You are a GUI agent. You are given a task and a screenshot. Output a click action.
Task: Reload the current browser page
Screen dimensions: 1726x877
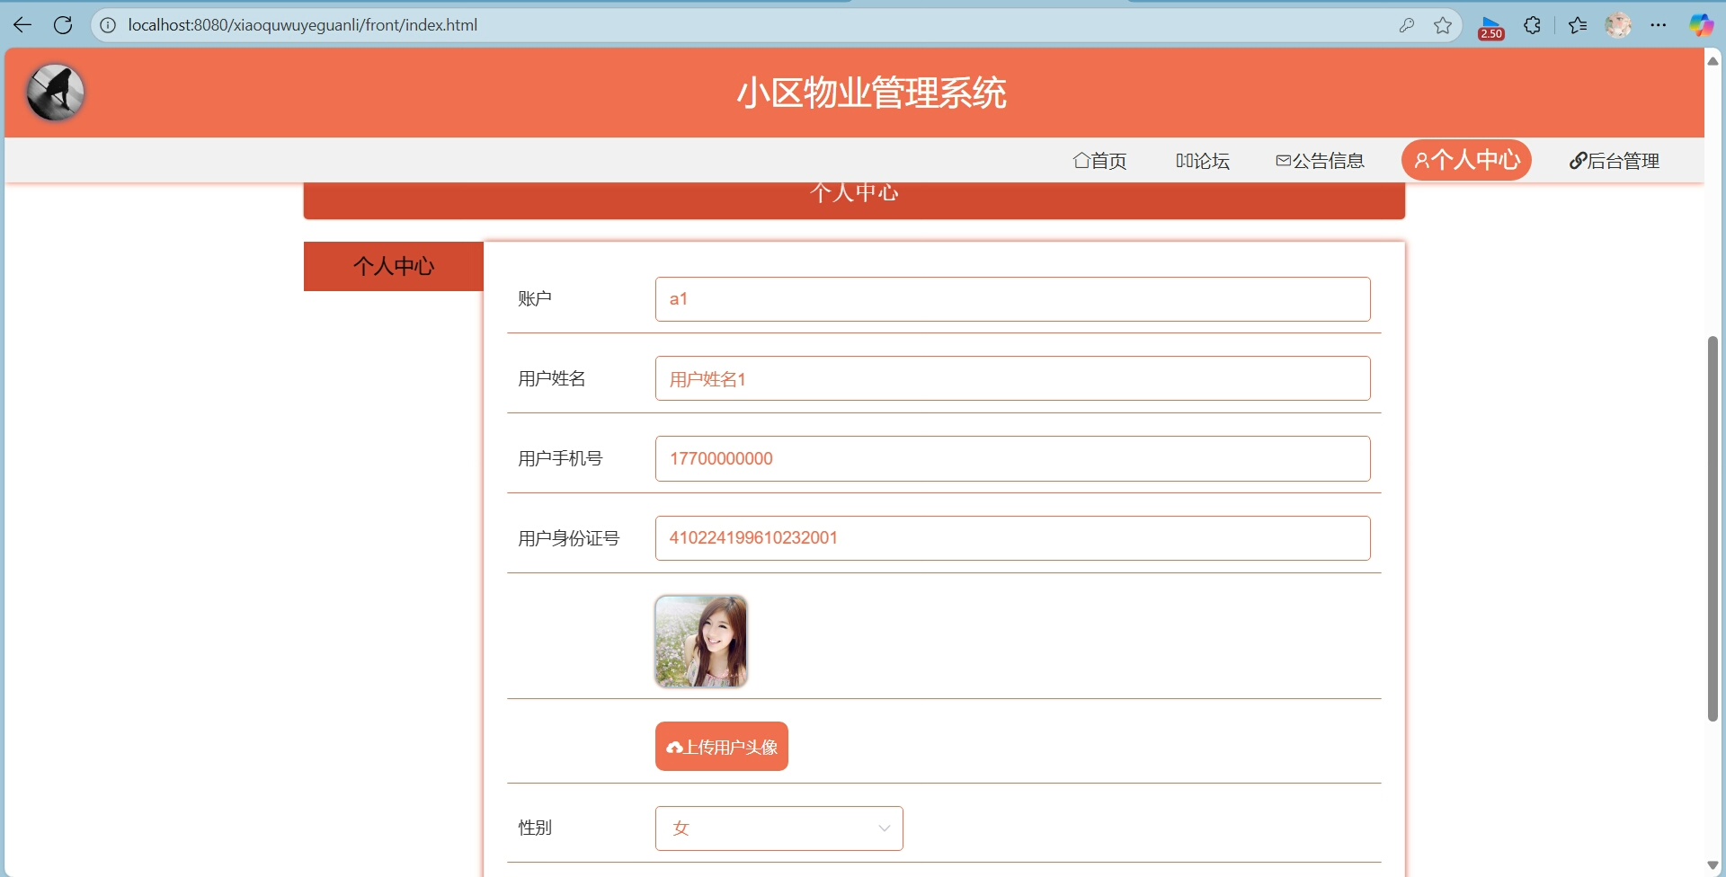[x=63, y=25]
